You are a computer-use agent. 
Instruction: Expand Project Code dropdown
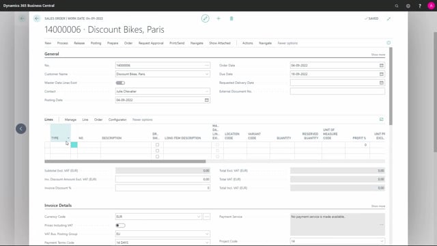click(382, 241)
